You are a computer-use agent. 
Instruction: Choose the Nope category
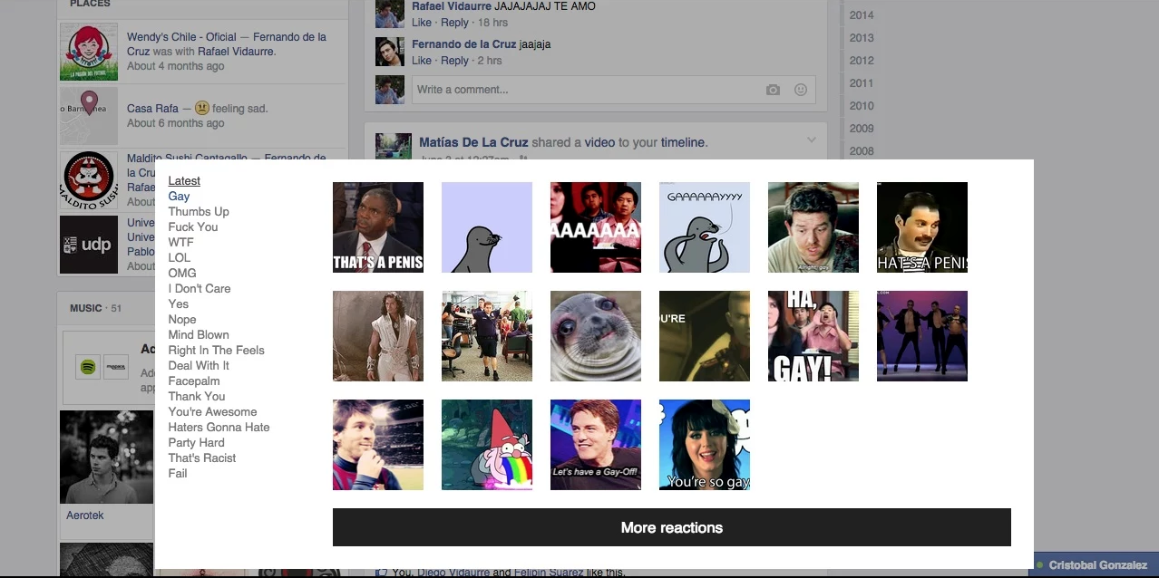(182, 320)
